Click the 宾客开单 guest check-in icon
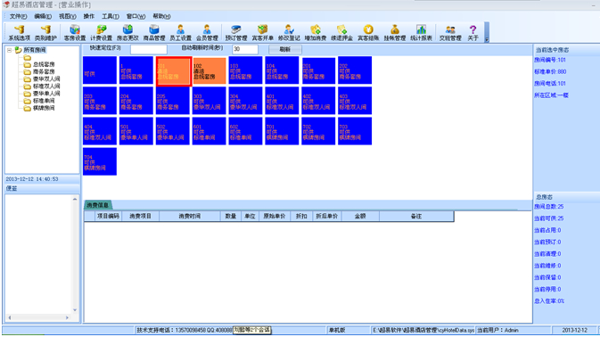This screenshot has width=600, height=337. point(262,32)
